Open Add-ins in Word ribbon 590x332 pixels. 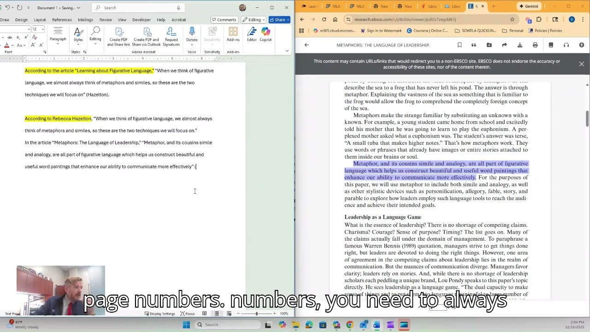233,35
